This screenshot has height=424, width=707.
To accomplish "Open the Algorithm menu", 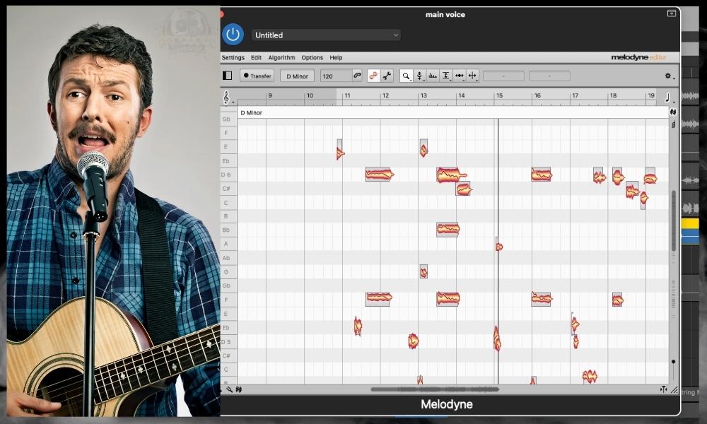I will pyautogui.click(x=281, y=58).
